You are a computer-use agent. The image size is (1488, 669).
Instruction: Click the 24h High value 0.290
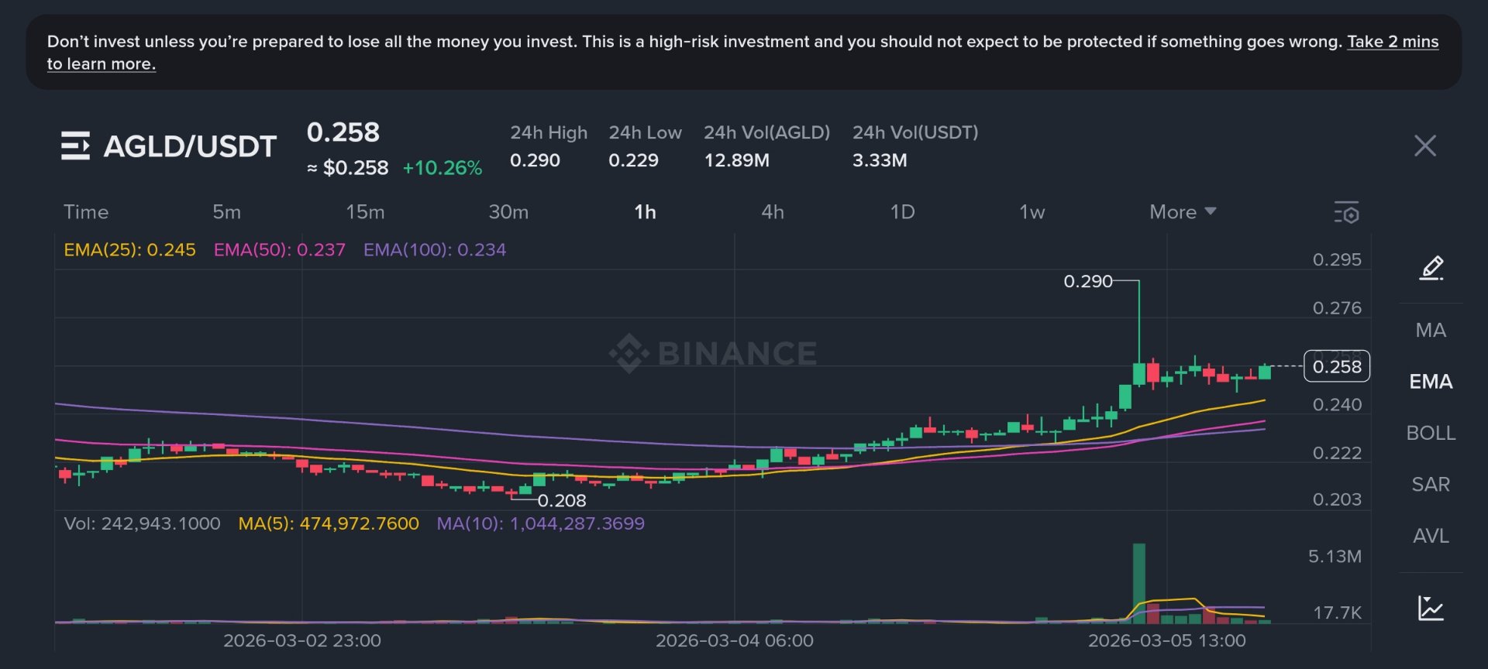(x=535, y=160)
